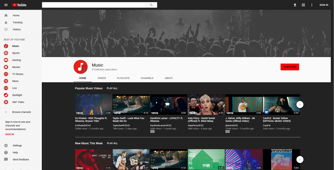The height and width of the screenshot is (170, 334).
Task: Open the ABOUT tab
Action: pyautogui.click(x=169, y=78)
